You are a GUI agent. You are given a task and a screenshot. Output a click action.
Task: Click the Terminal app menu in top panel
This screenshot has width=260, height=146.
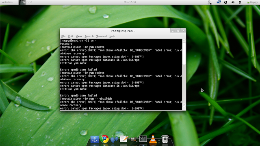point(26,2)
